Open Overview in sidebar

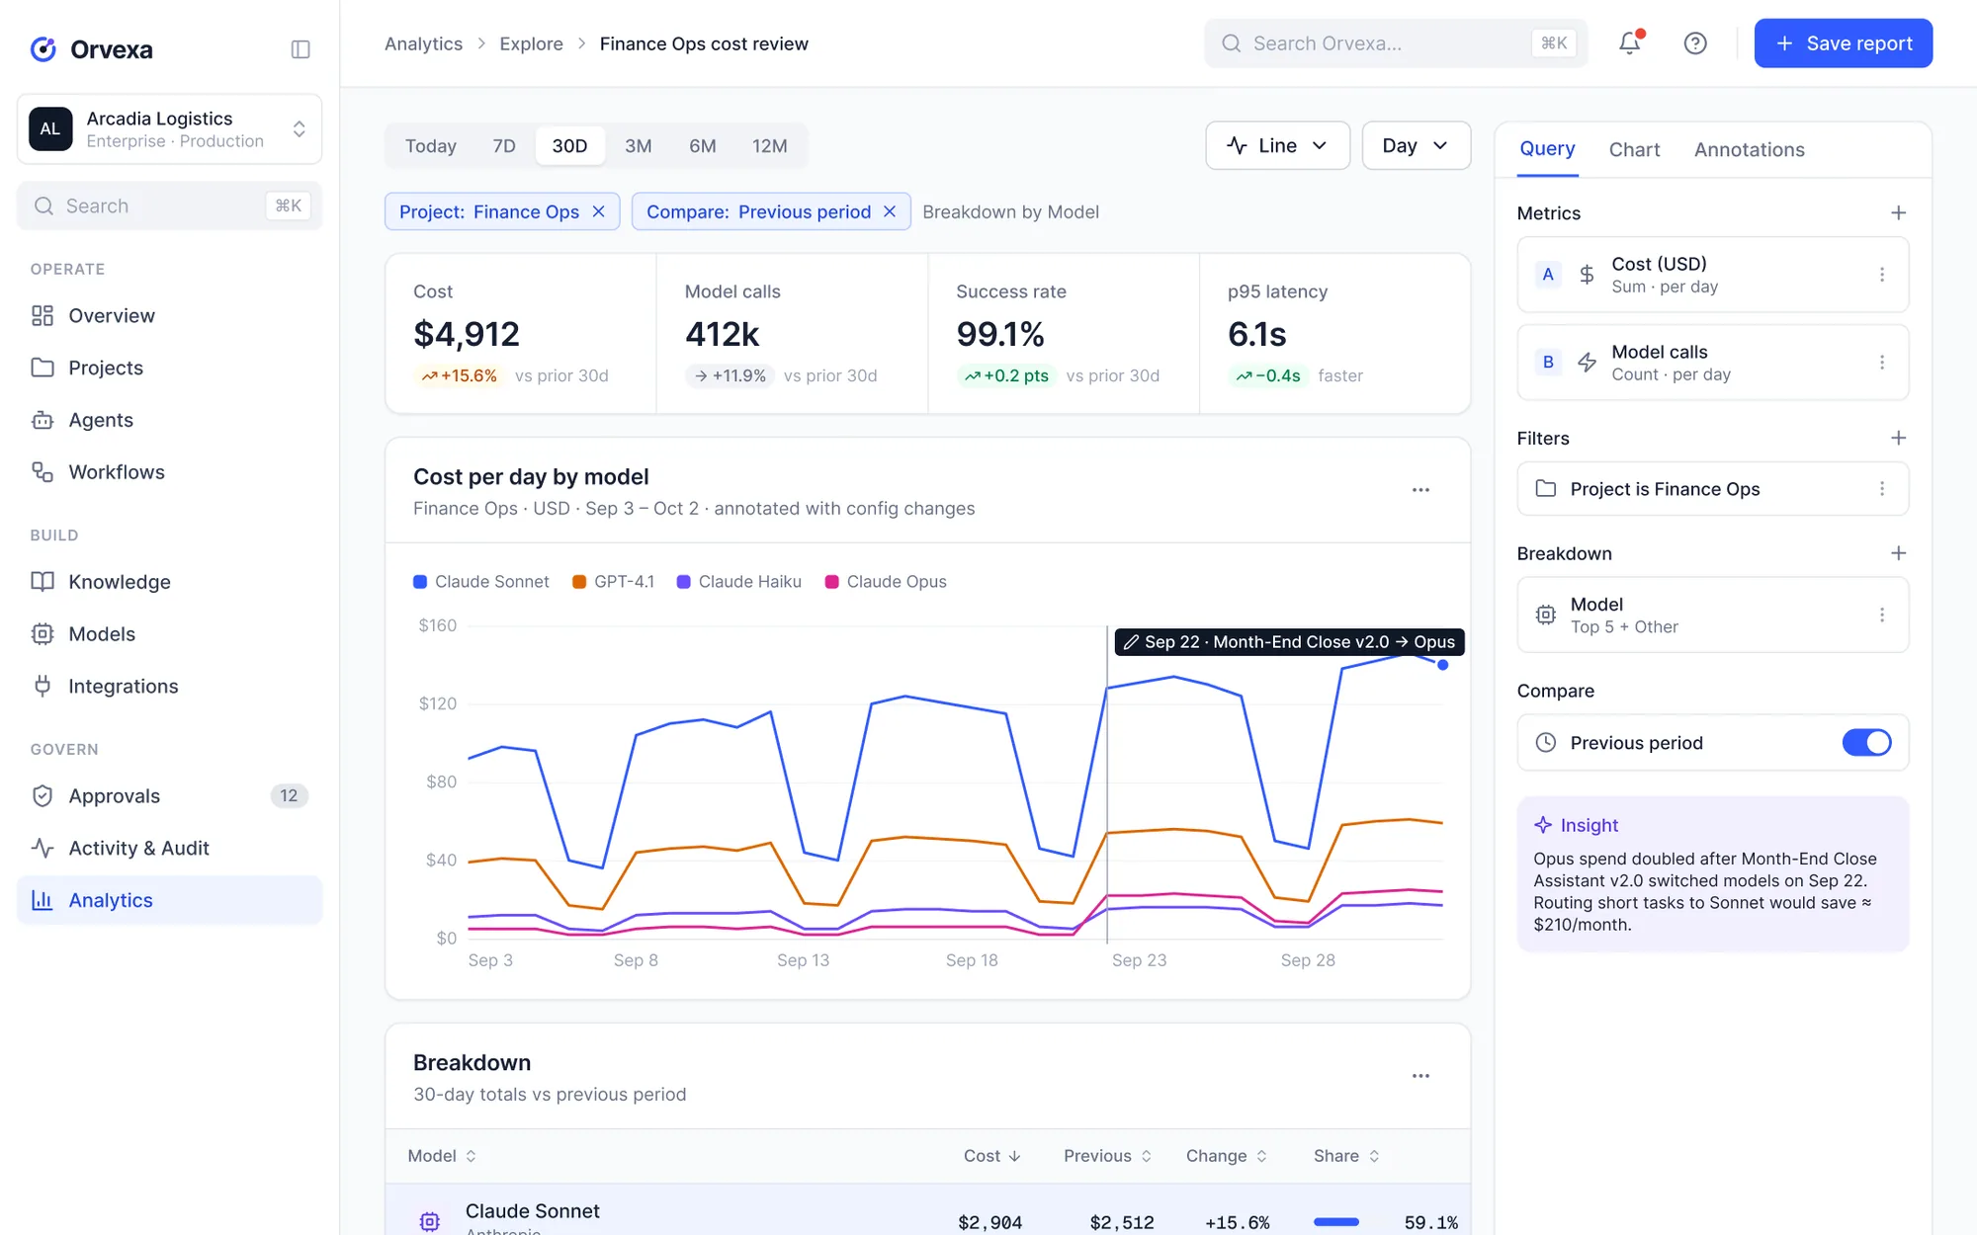(169, 316)
